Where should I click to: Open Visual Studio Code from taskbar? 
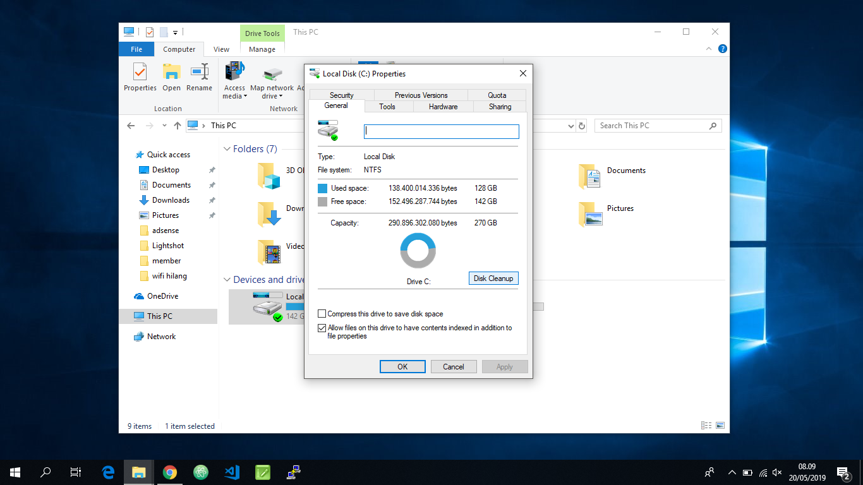(231, 472)
